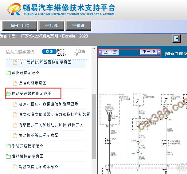Screen dimensions: 187x174
Task: Refresh via [刷新当前页 link
Action: [176, 53]
